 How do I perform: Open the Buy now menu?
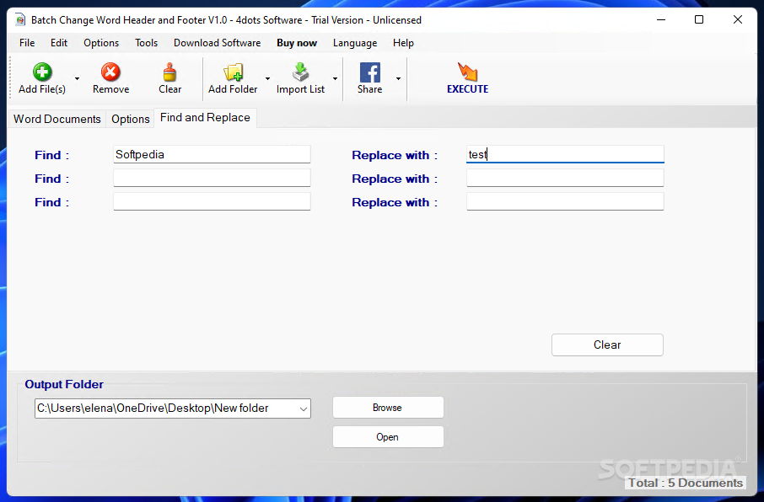click(x=297, y=43)
